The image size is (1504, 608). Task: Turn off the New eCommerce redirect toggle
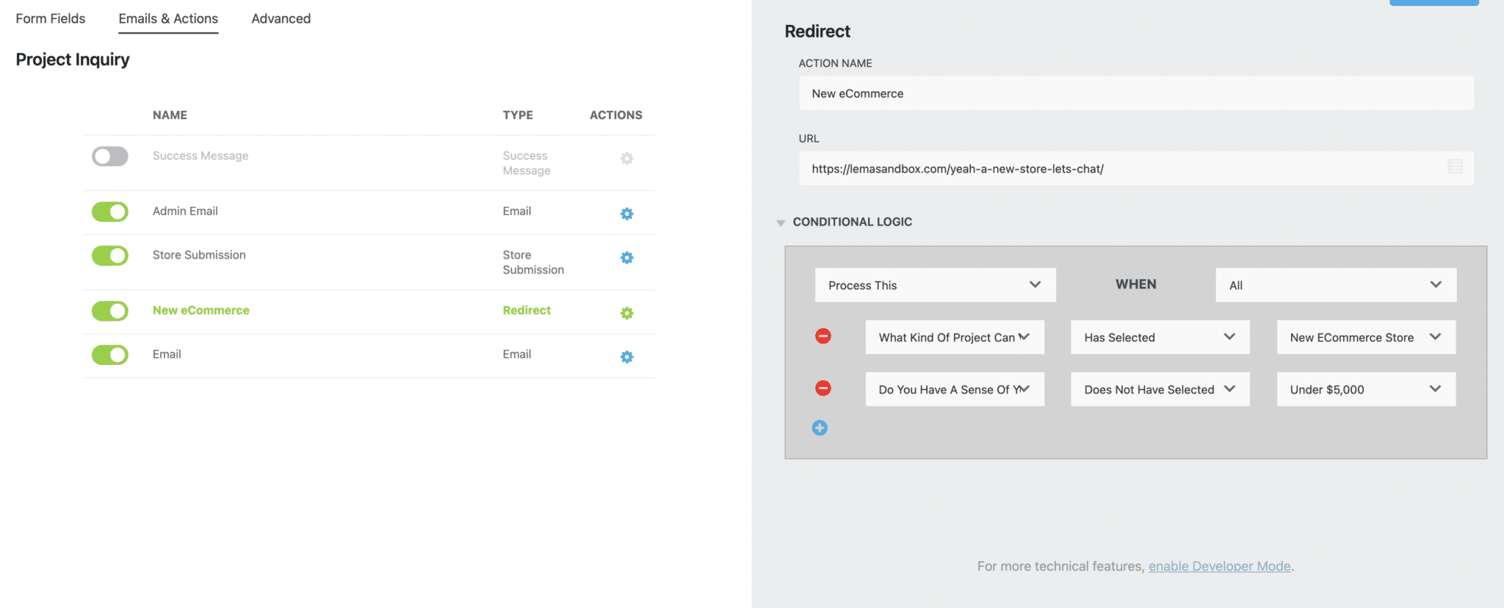pos(110,311)
